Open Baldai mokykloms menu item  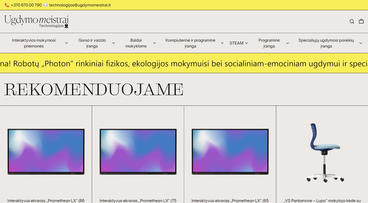point(136,43)
